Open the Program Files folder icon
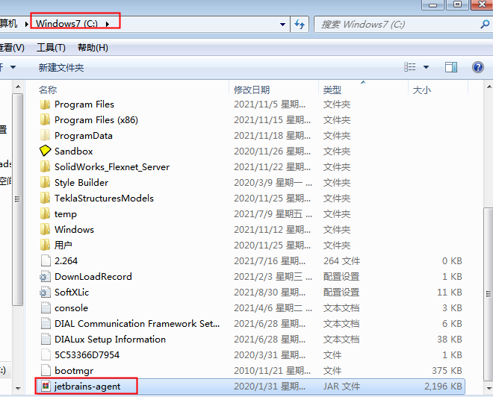493x397 pixels. pyautogui.click(x=46, y=104)
